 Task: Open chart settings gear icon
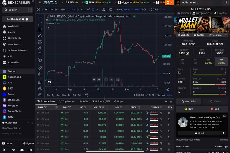click(x=168, y=89)
